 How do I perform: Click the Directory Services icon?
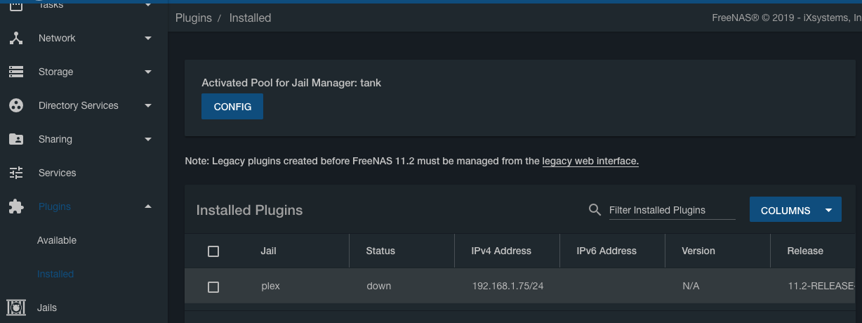tap(16, 105)
